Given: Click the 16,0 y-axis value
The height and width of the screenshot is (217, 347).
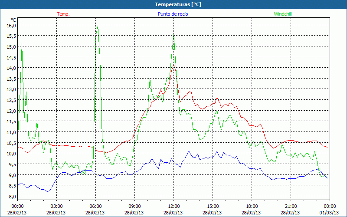Looking at the screenshot, I should 12,25.
